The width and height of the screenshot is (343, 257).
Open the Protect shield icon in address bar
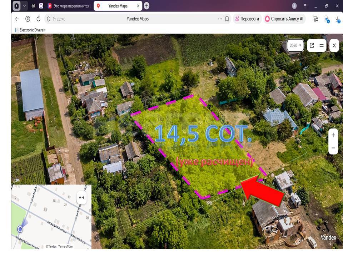(x=49, y=19)
